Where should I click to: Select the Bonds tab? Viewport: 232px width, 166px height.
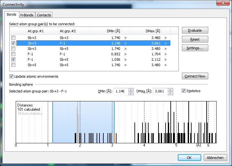point(12,15)
